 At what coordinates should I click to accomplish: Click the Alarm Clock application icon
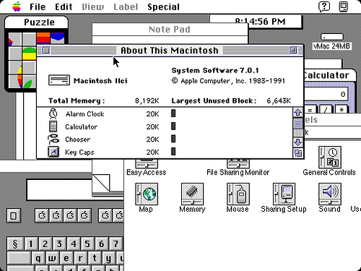pyautogui.click(x=53, y=113)
